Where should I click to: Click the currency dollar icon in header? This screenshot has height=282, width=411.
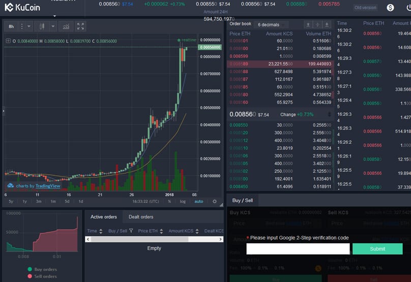tap(390, 8)
